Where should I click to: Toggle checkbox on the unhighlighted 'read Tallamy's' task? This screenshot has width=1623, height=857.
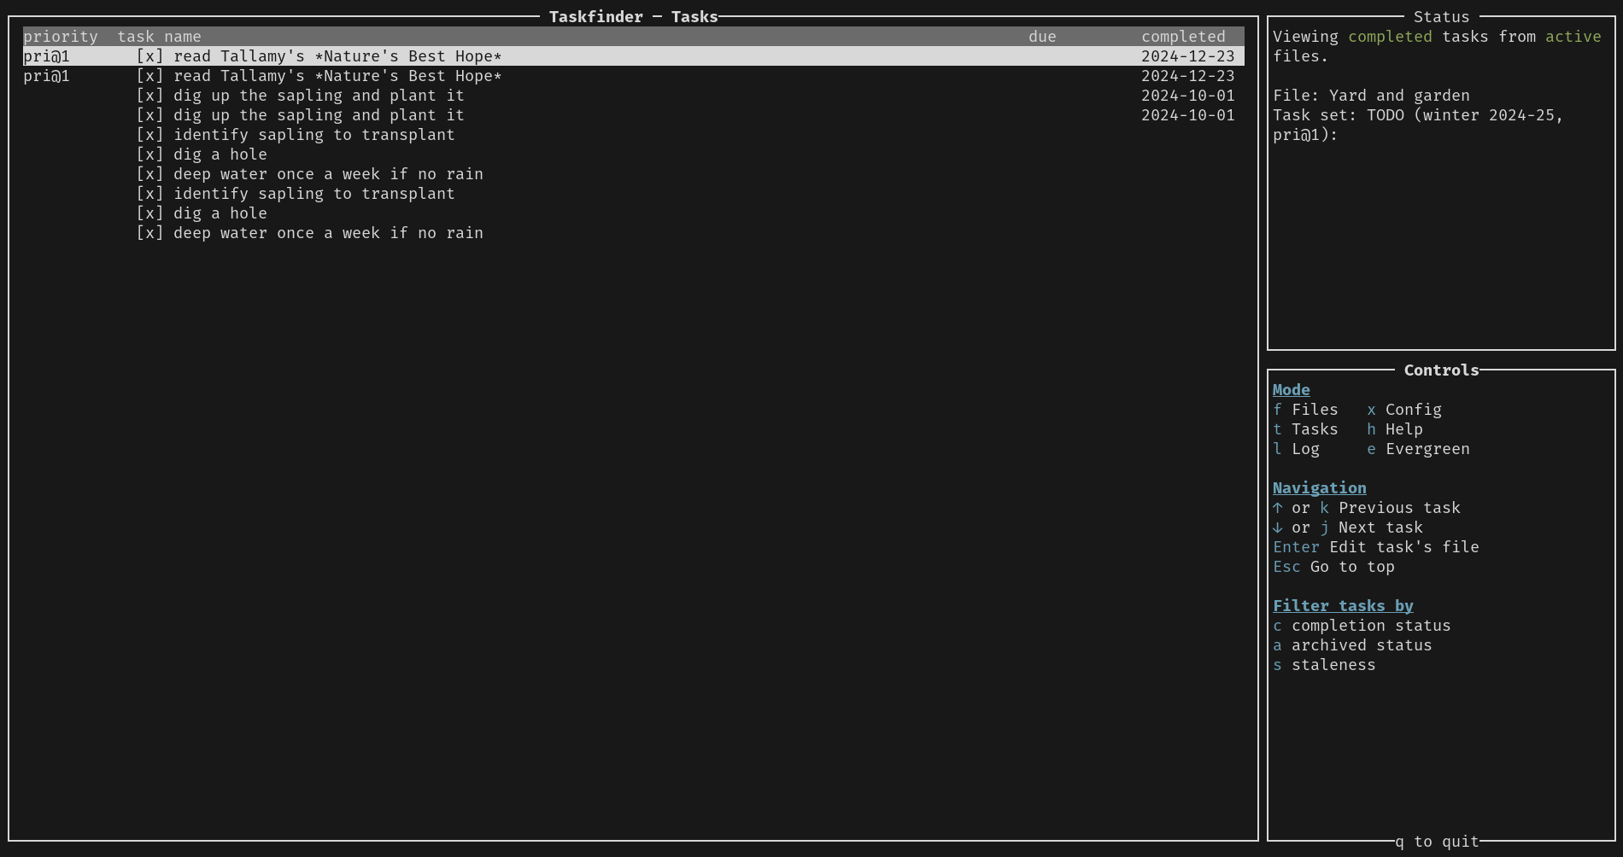[x=149, y=76]
